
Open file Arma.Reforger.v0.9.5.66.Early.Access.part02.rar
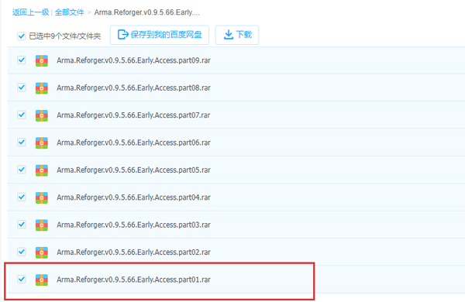point(134,252)
